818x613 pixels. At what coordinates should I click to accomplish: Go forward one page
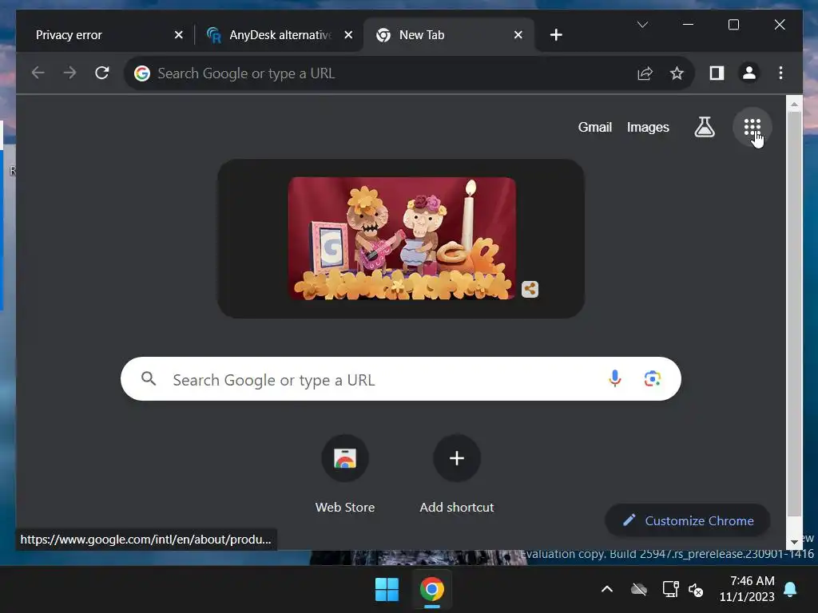(x=69, y=73)
